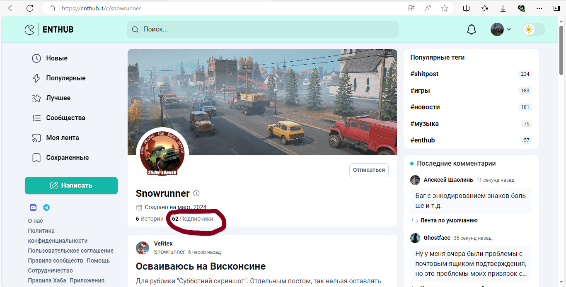Click VeRtex's avatar on the post

tap(143, 248)
